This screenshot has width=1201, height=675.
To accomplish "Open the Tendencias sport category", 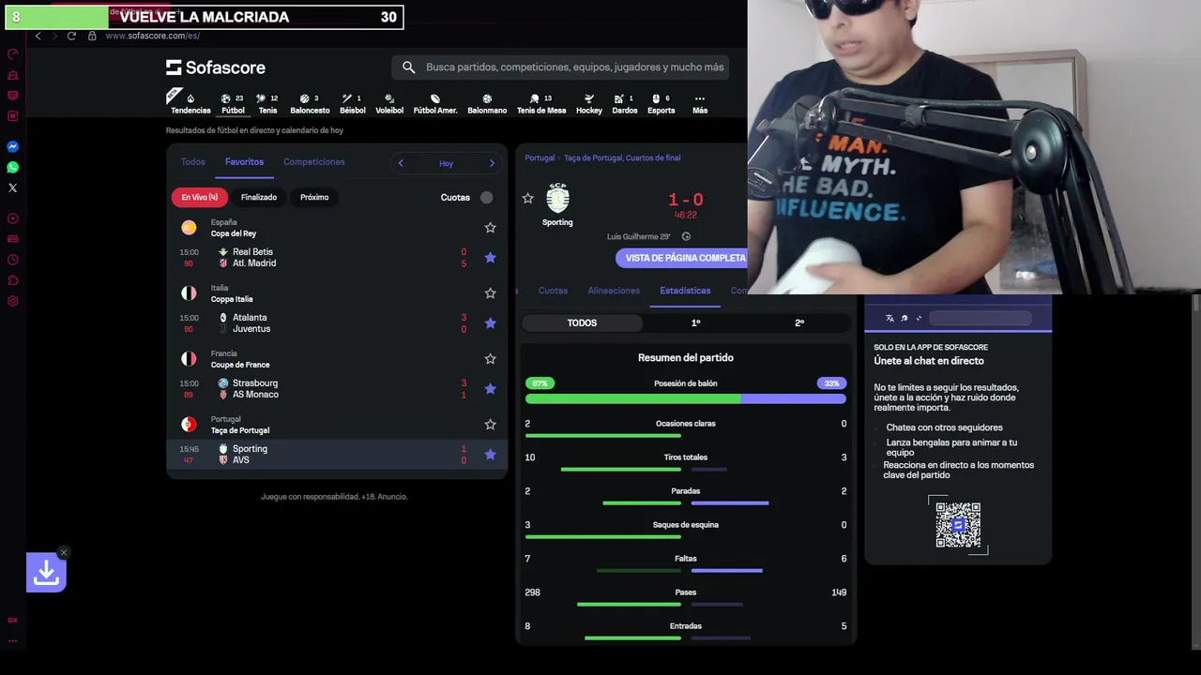I will tap(190, 103).
